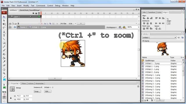Open the Library document dropdown Untitled-1
The height and width of the screenshot is (104, 186).
159,38
